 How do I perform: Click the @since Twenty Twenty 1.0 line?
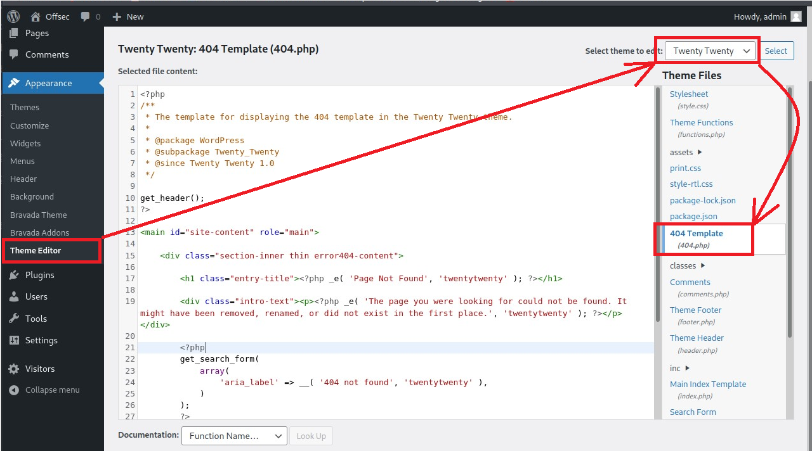pos(210,163)
